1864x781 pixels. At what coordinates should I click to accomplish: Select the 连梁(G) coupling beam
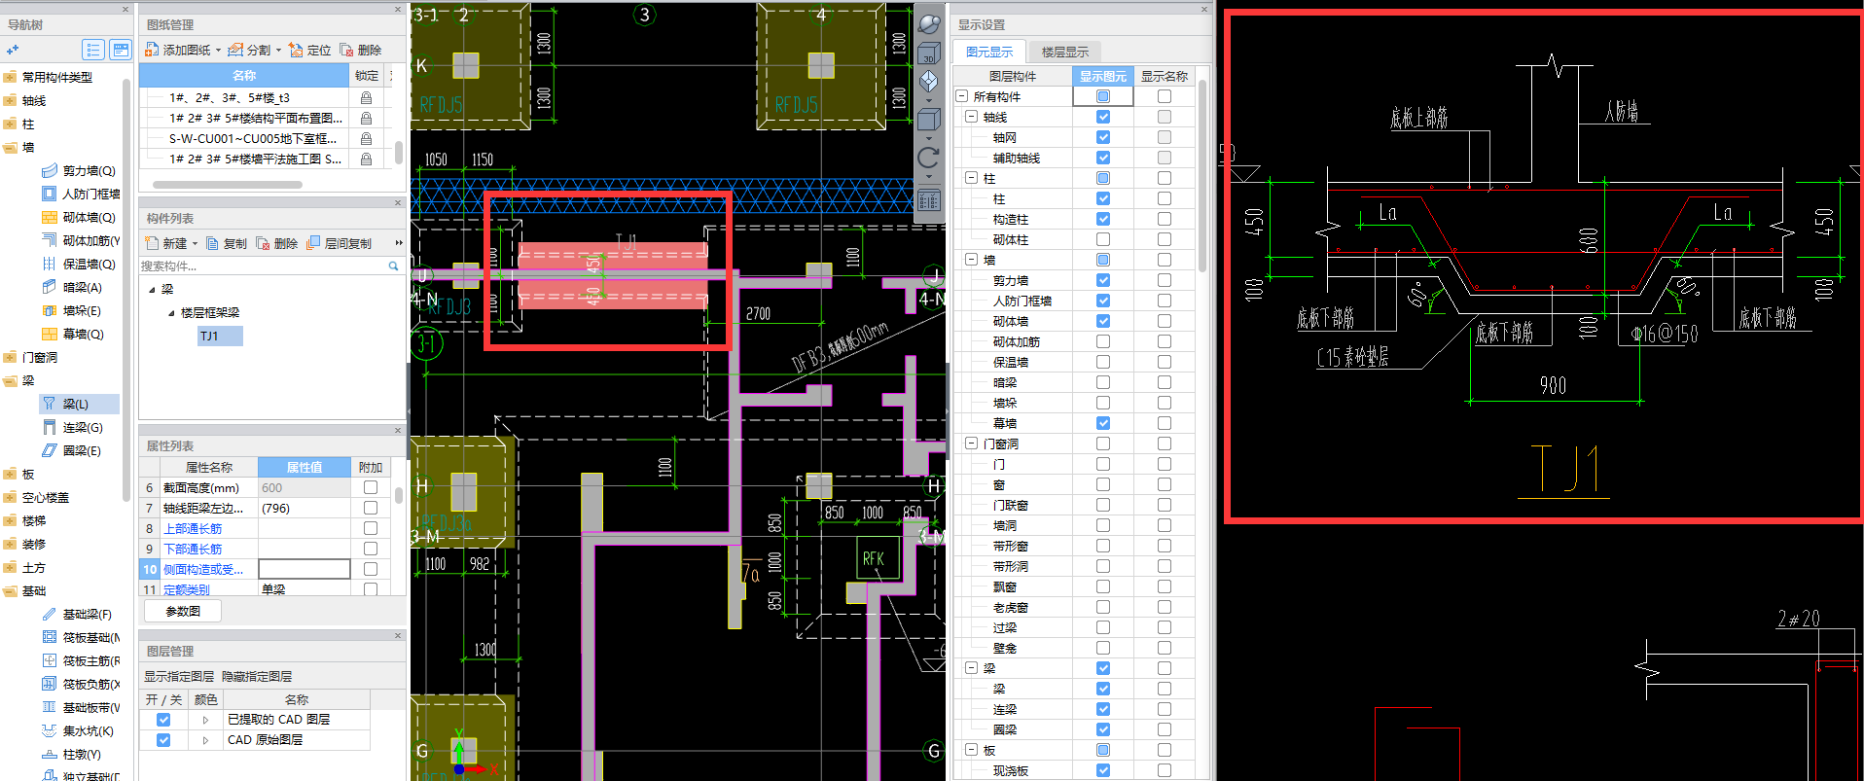point(72,427)
